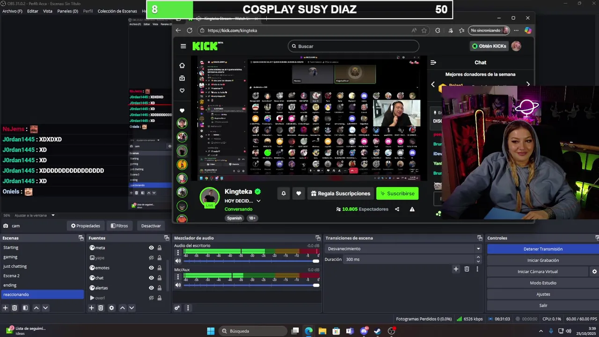Open Archivo menu in OBS

pos(12,11)
